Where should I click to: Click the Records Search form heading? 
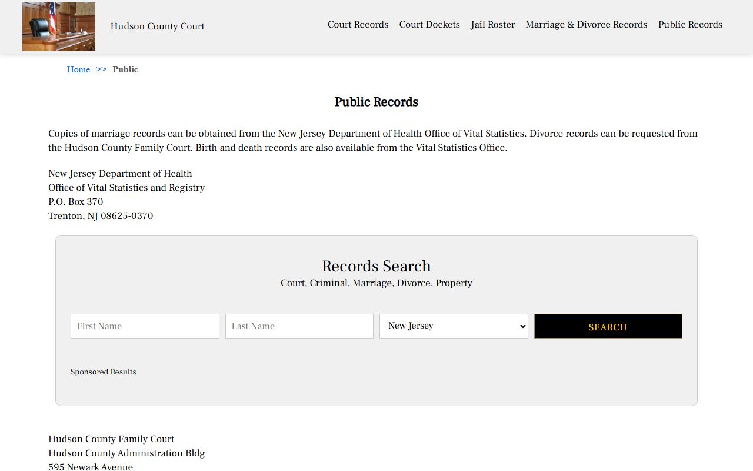(376, 266)
